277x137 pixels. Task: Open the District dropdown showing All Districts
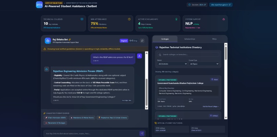pos(172,64)
